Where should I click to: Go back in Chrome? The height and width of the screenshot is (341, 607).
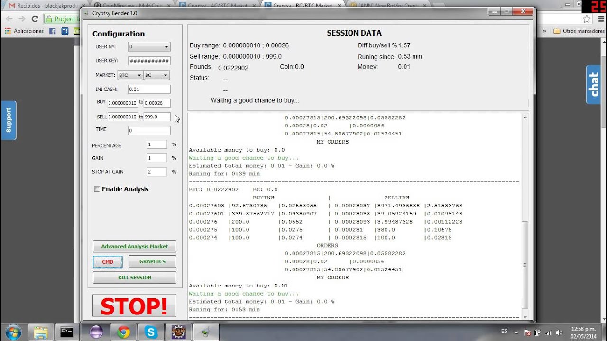[x=9, y=19]
